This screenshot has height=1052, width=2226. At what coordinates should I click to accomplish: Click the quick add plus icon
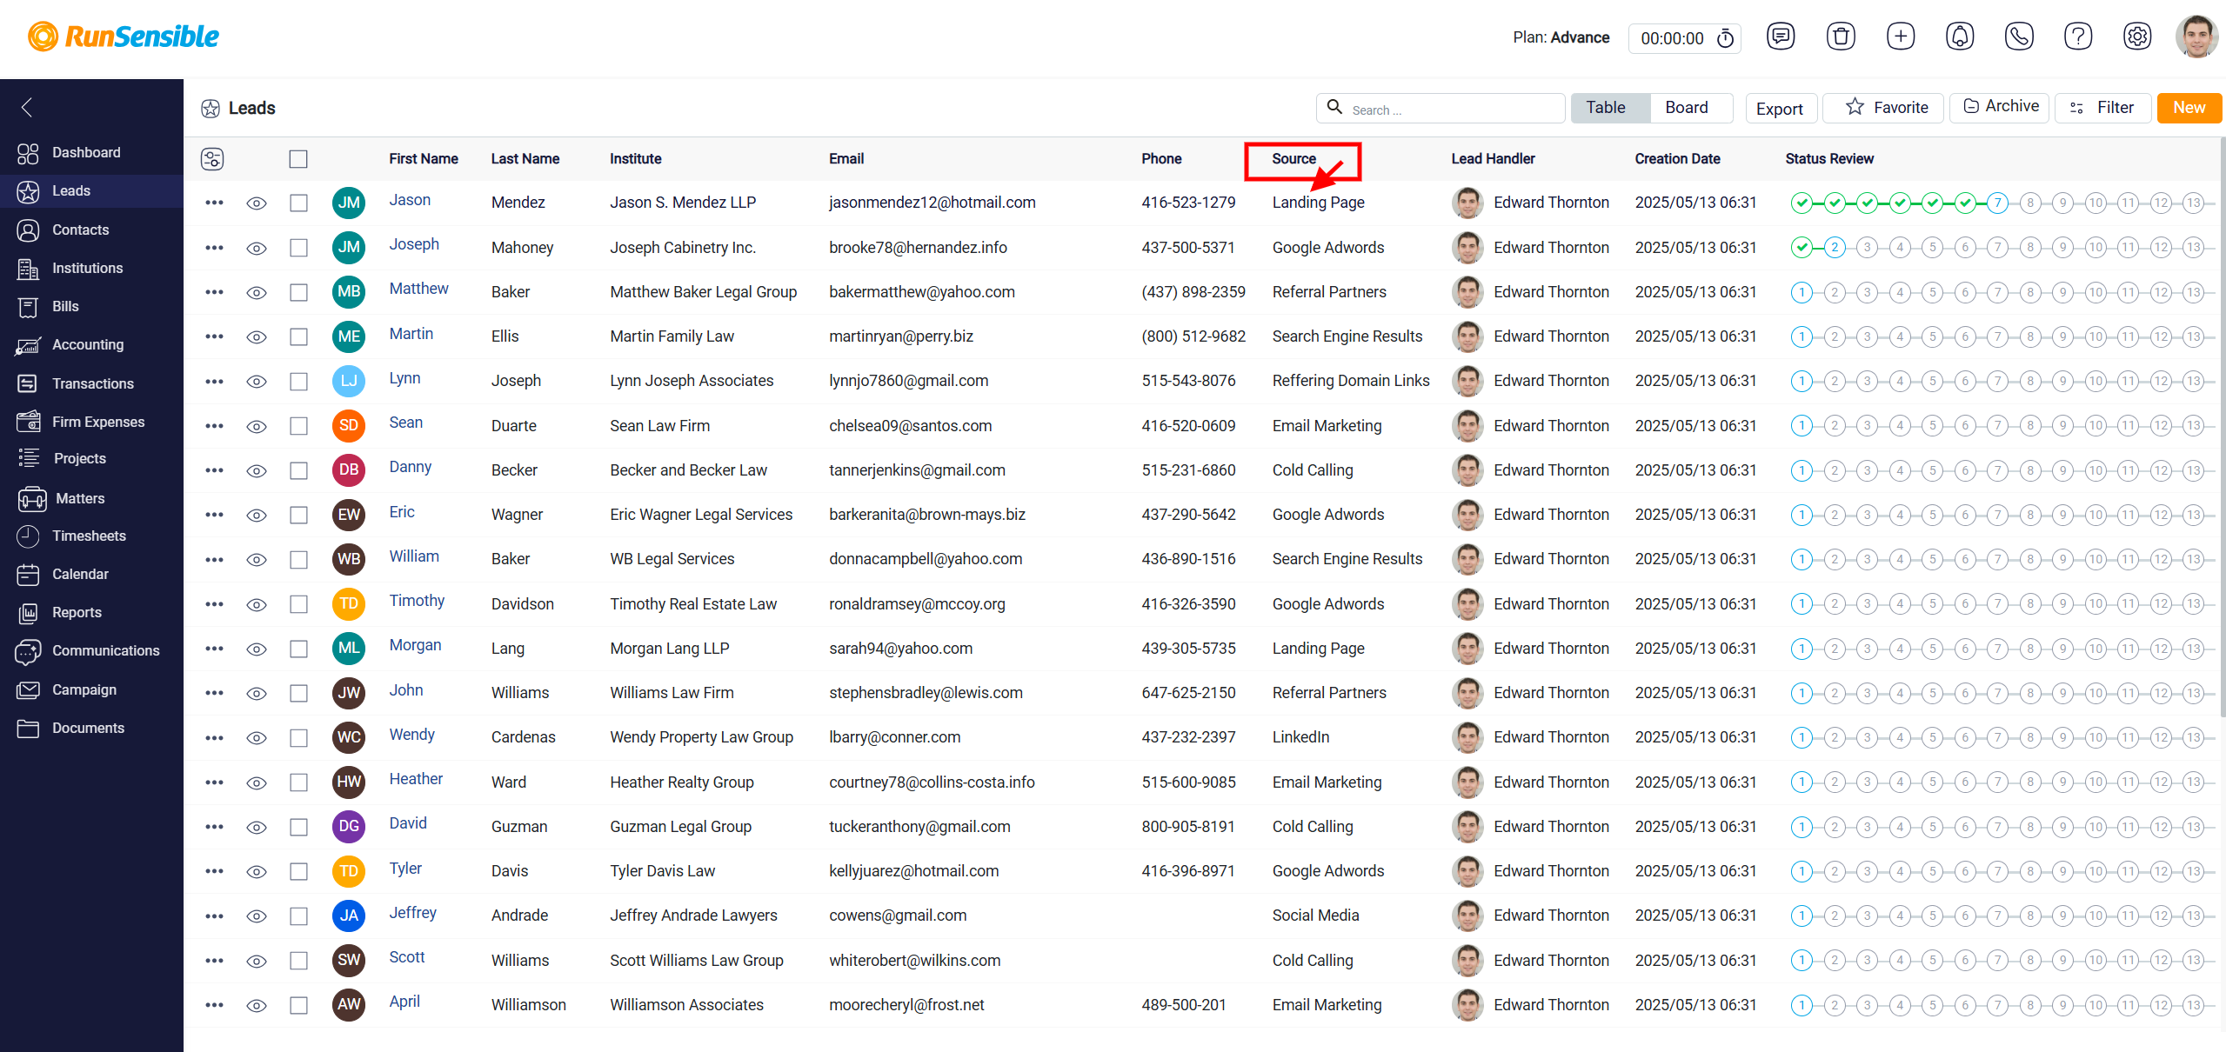pyautogui.click(x=1900, y=37)
